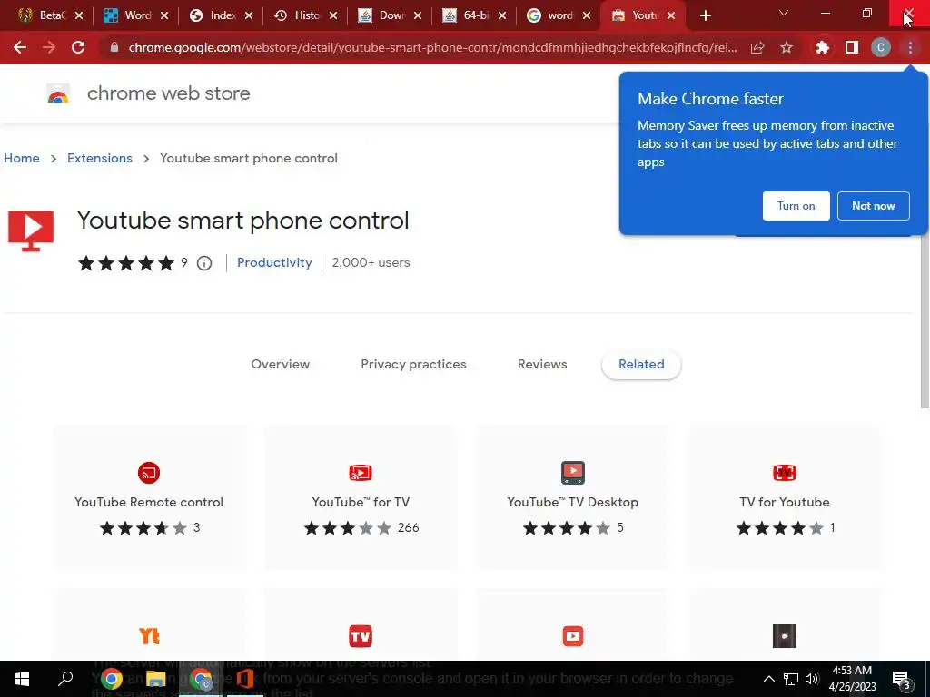Click the forward navigation arrow

49,47
